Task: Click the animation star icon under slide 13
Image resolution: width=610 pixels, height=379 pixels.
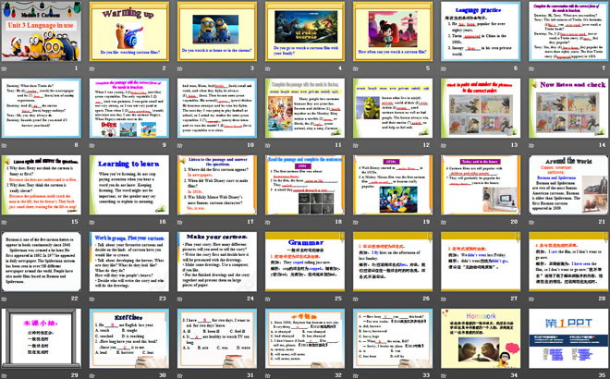Action: coord(444,145)
